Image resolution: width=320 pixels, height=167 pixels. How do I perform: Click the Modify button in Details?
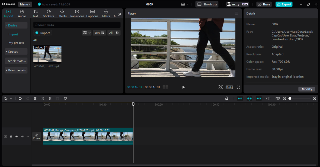pyautogui.click(x=307, y=89)
